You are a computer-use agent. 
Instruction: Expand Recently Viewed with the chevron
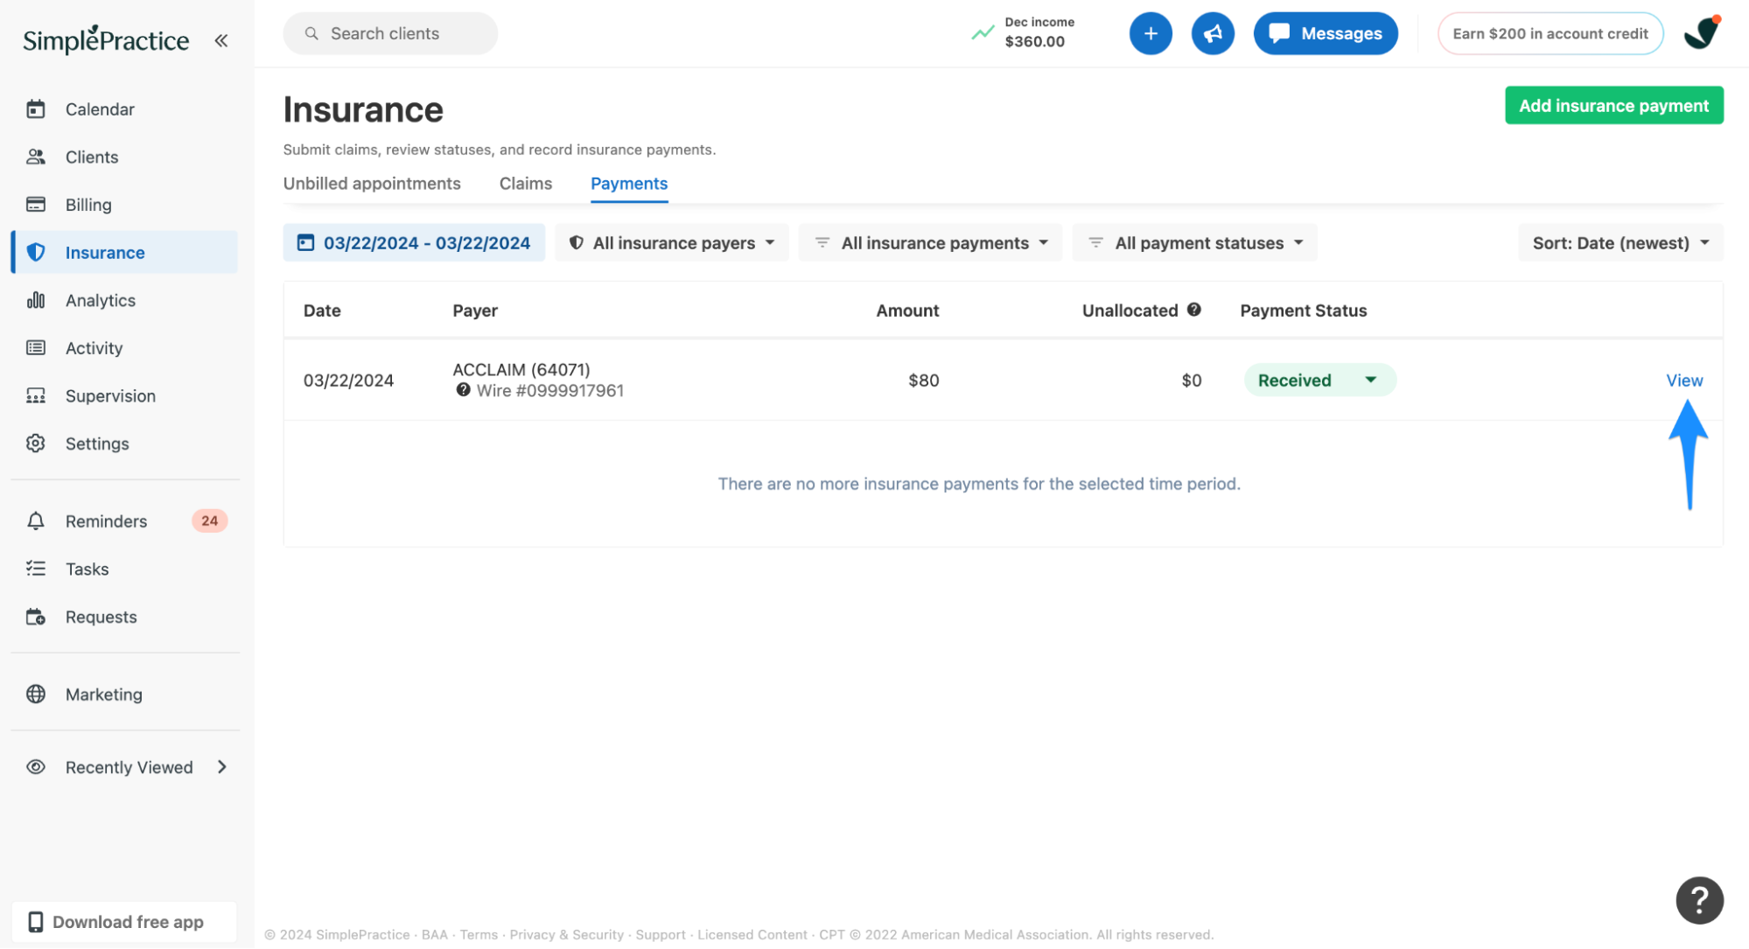click(222, 767)
